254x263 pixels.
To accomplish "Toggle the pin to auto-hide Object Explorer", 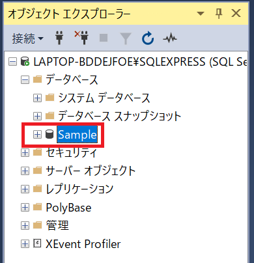I will (219, 14).
